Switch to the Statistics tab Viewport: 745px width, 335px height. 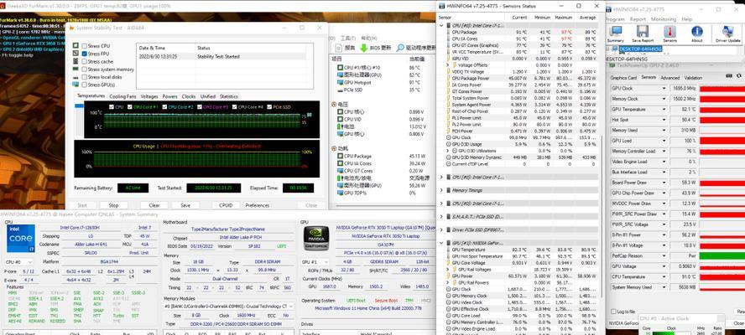pos(228,96)
